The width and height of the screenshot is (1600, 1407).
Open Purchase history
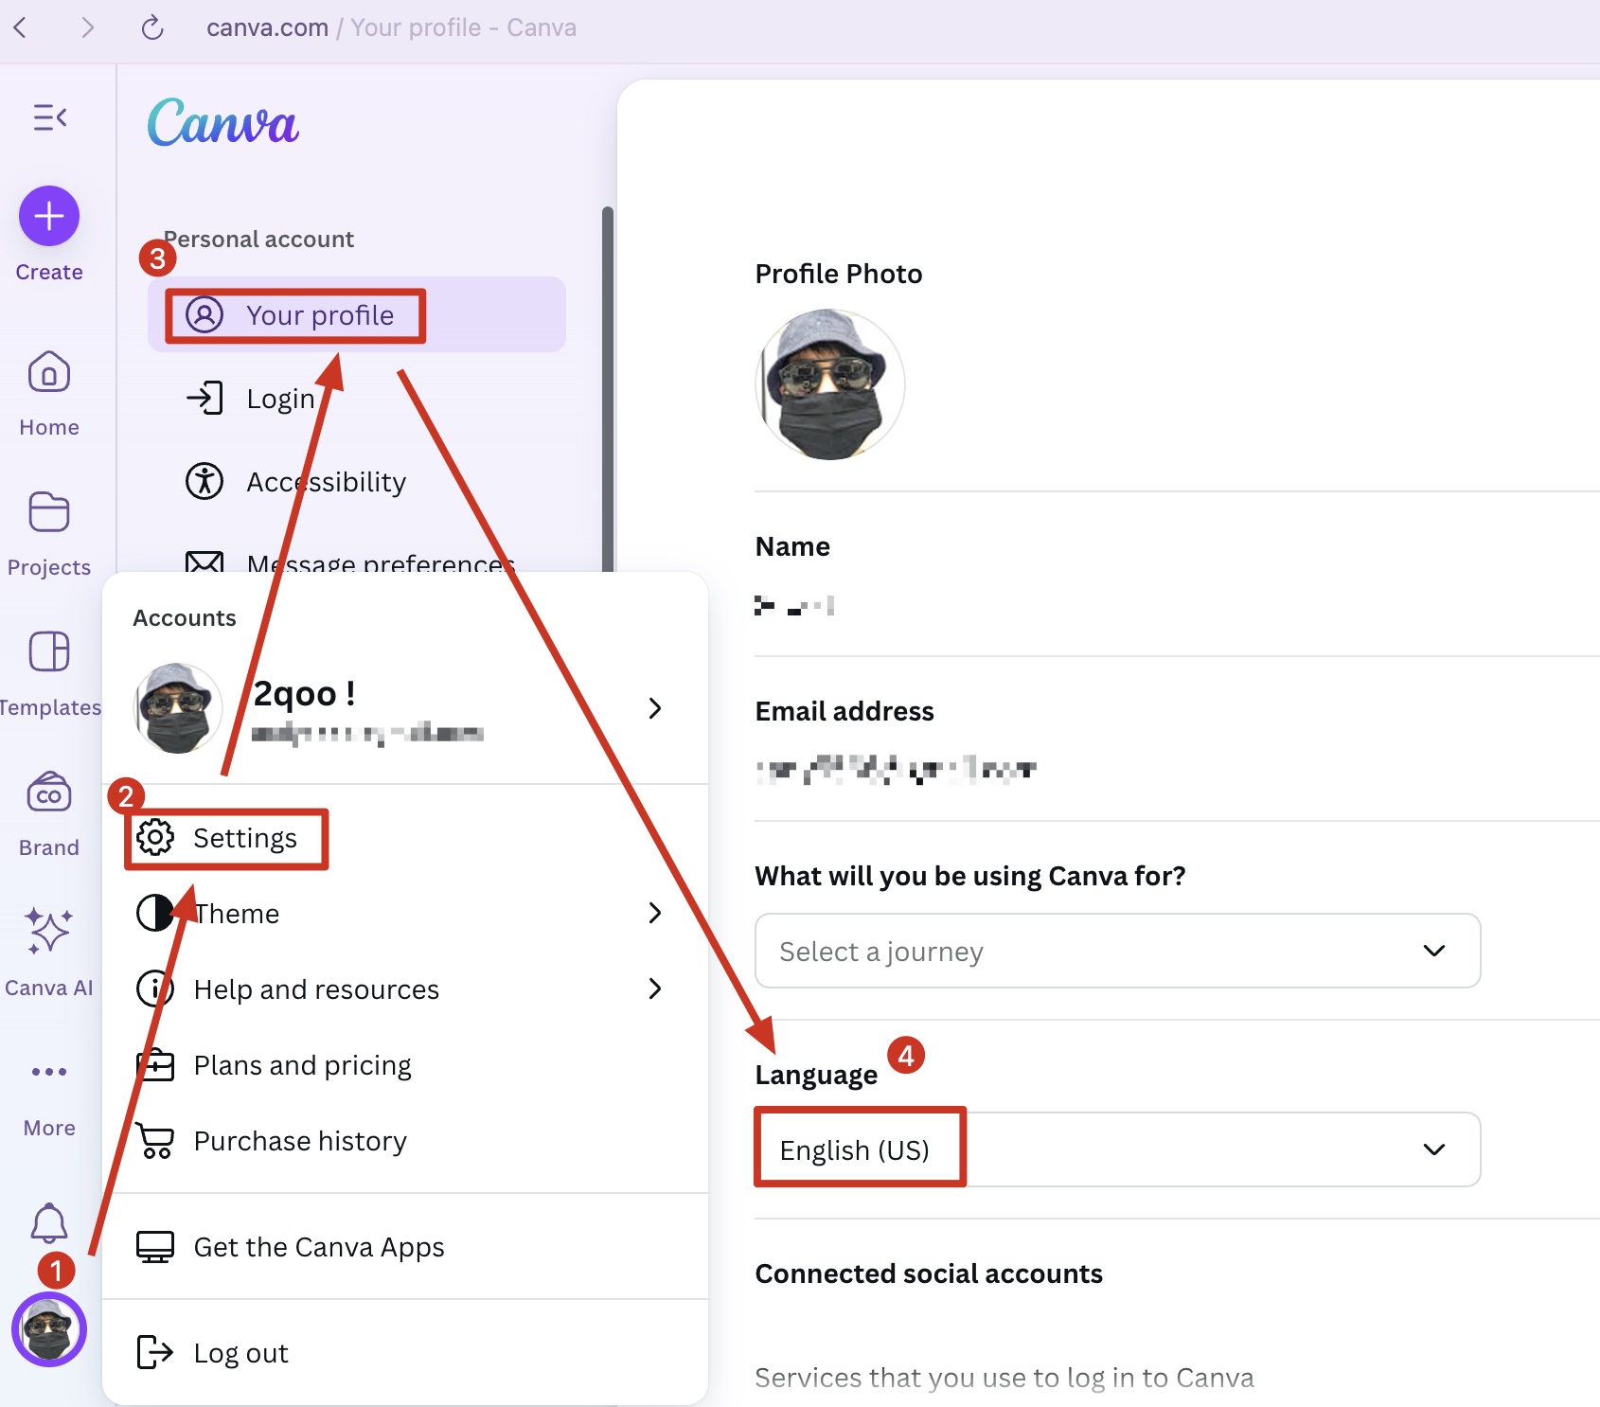coord(299,1141)
